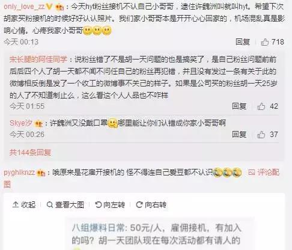
Task: Click the magnifier icon for 查看大图
Action: click(50, 205)
